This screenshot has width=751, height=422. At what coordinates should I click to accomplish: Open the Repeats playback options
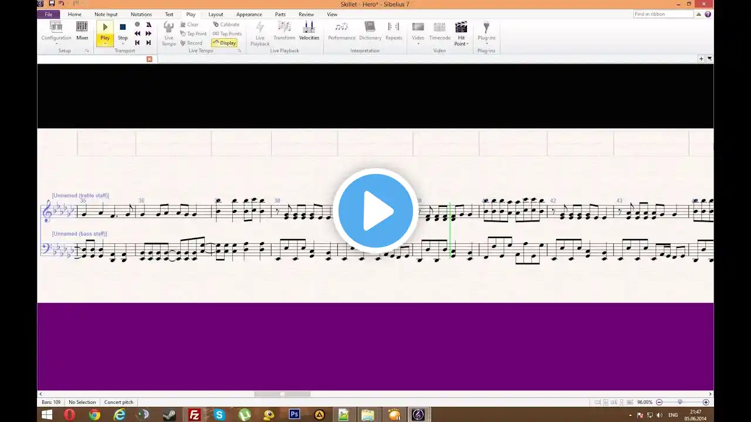coord(394,31)
